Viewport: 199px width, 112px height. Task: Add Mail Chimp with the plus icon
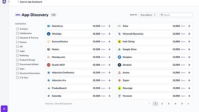(189, 41)
